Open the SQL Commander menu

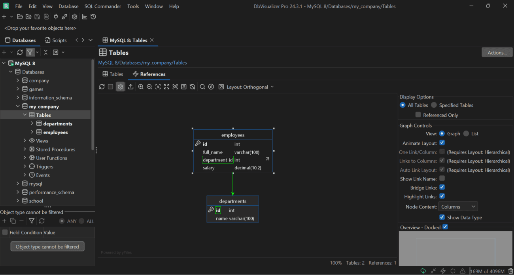(x=103, y=6)
